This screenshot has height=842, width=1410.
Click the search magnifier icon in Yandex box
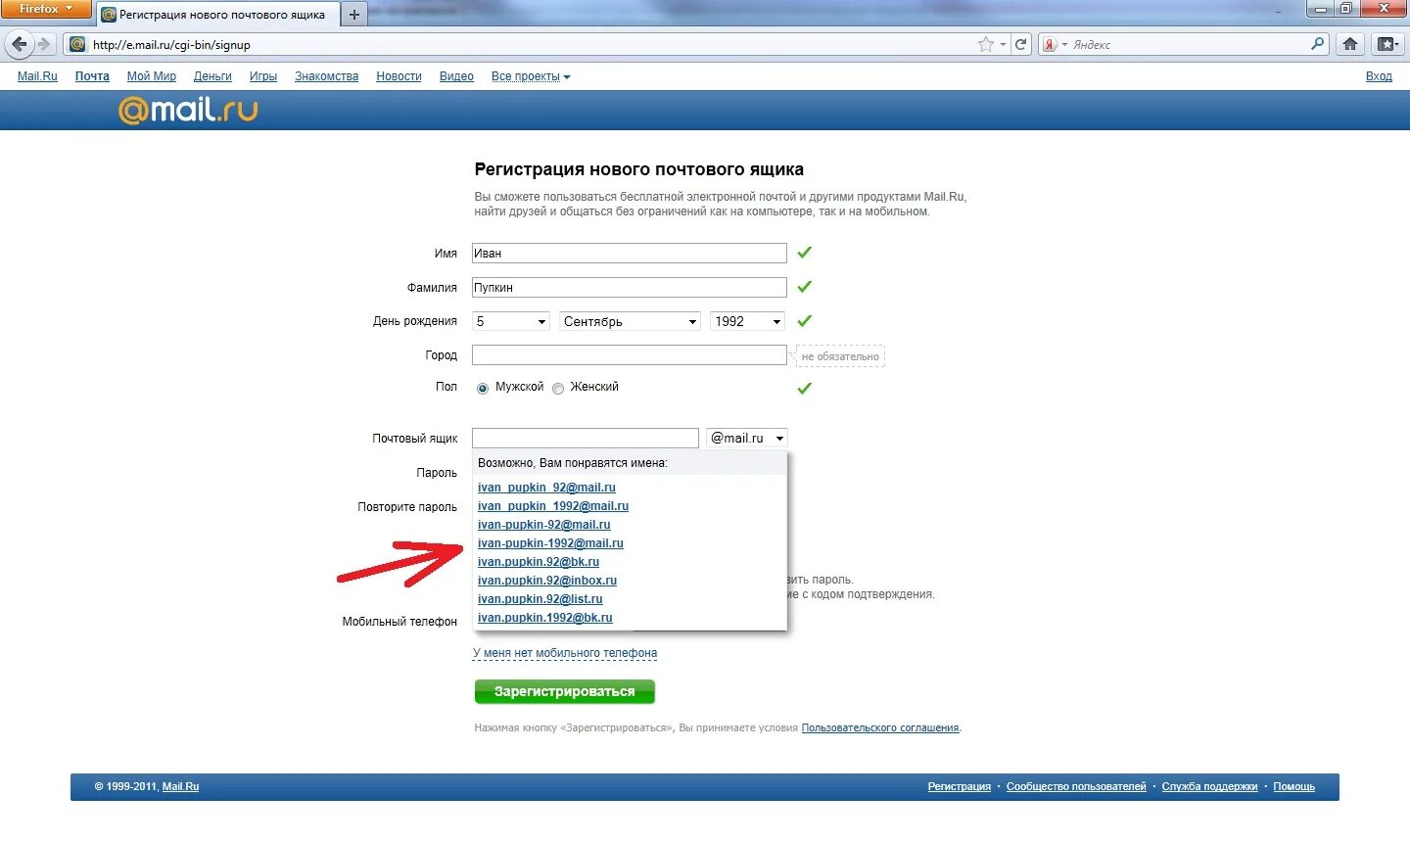(1317, 44)
